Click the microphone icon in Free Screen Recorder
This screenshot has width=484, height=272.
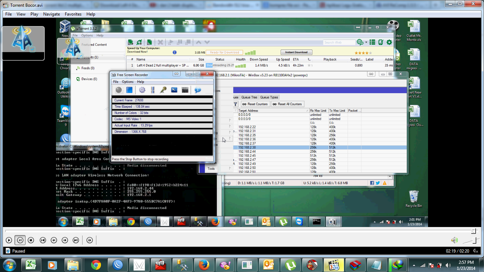163,90
